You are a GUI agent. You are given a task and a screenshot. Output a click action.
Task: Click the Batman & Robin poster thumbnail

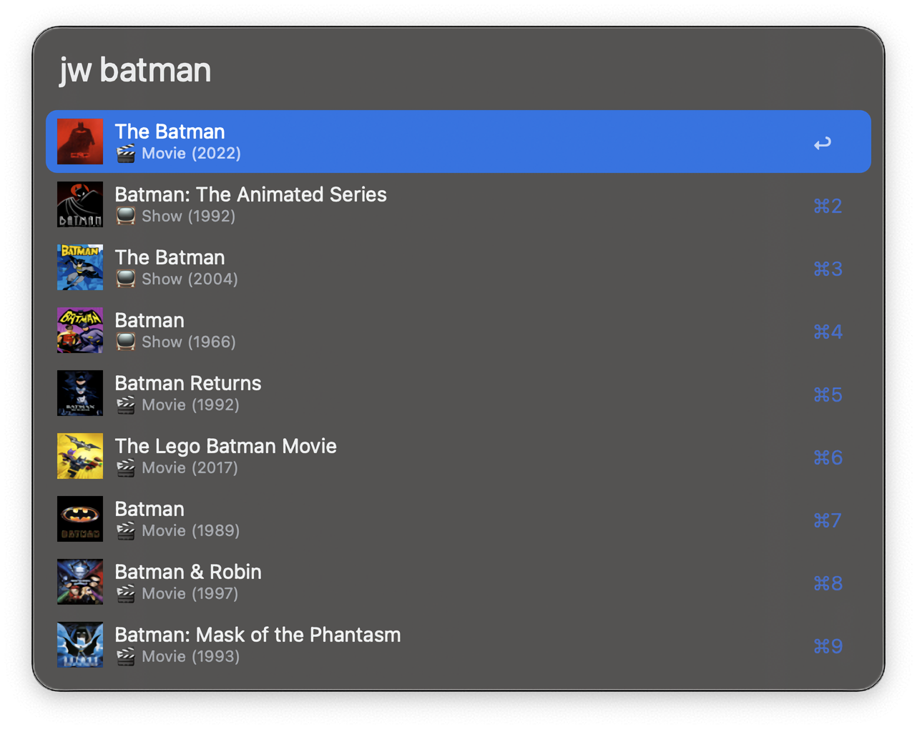80,582
